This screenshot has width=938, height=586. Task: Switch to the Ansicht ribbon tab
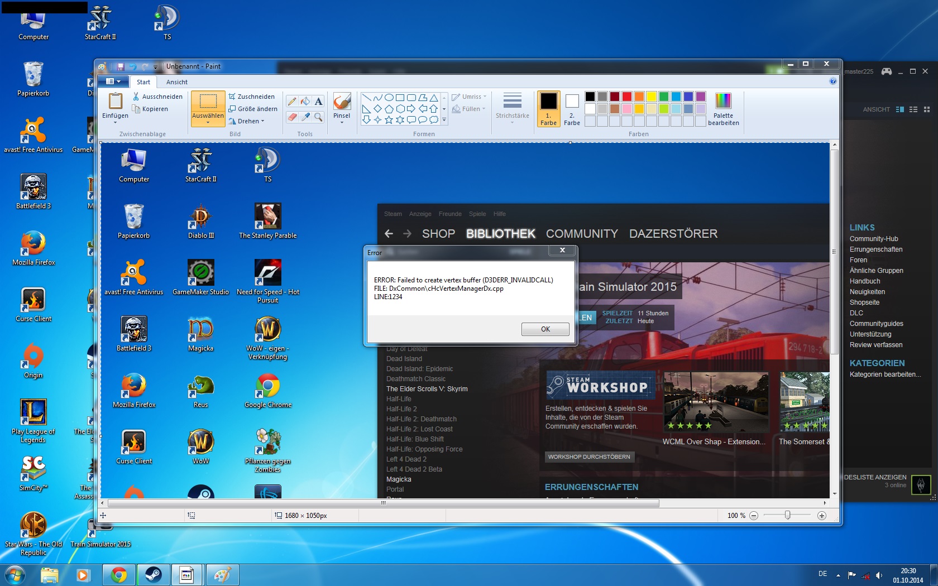(176, 82)
